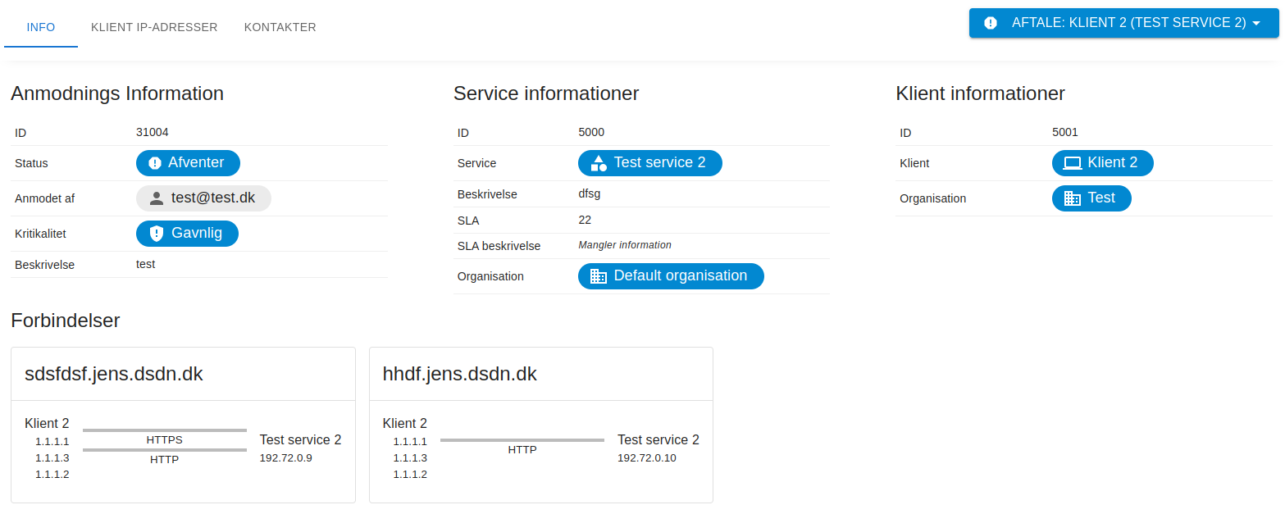Viewport: 1285px width, 514px height.
Task: Click the shapes icon in Test service 2 chip
Action: tap(599, 163)
